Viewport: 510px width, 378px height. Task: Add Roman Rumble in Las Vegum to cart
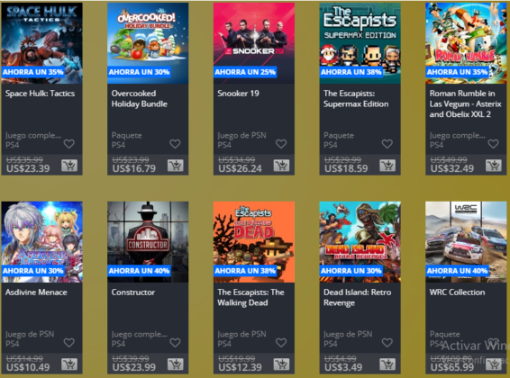[x=494, y=166]
